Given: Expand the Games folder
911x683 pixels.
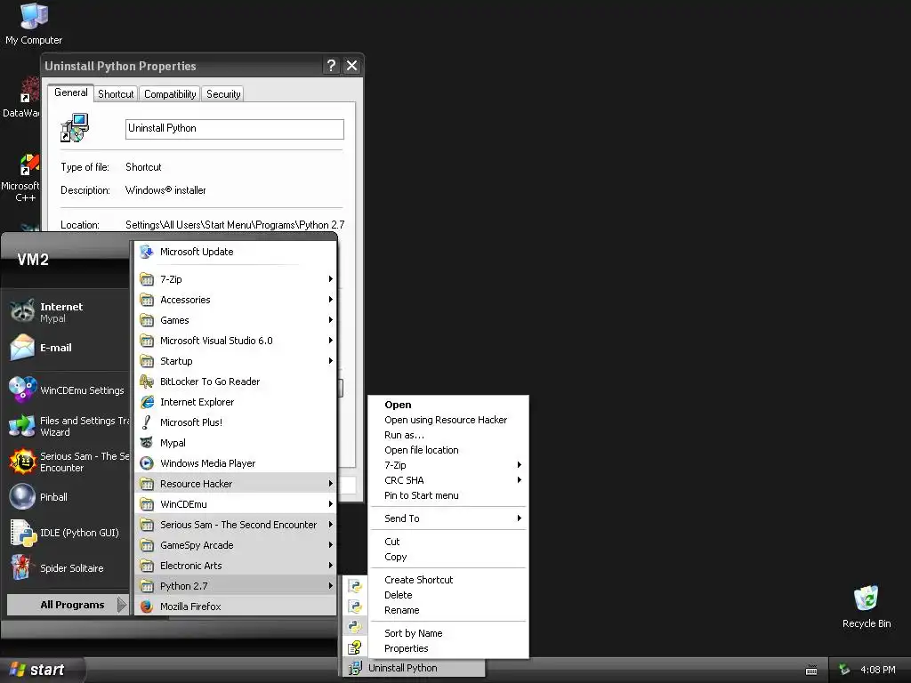Looking at the screenshot, I should coord(235,320).
